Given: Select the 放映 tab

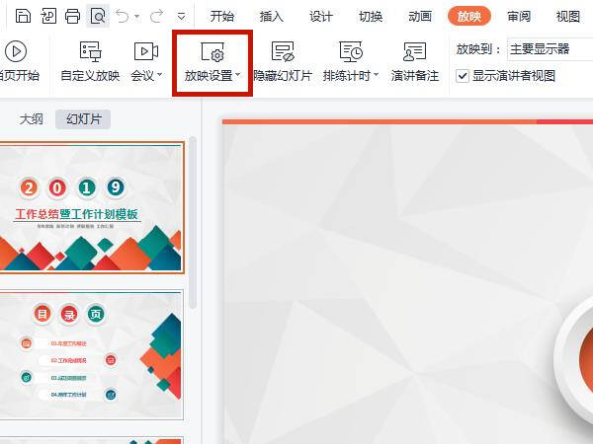Looking at the screenshot, I should click(x=468, y=16).
